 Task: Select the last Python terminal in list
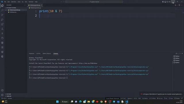[x=176, y=62]
